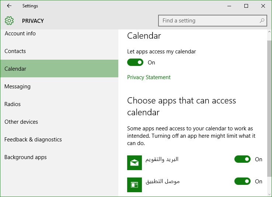Image resolution: width=272 pixels, height=197 pixels.
Task: Close the Settings window
Action: pos(263,6)
